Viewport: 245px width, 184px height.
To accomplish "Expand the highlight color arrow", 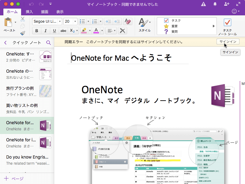I will 90,31.
